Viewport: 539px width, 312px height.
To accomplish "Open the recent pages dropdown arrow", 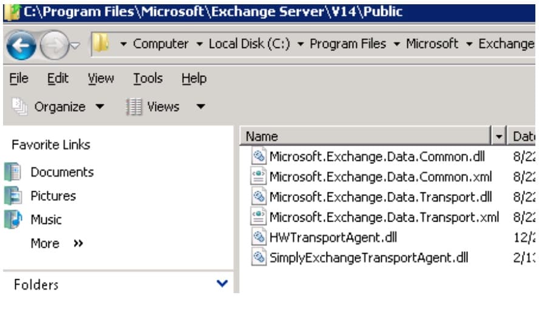I will [x=75, y=46].
